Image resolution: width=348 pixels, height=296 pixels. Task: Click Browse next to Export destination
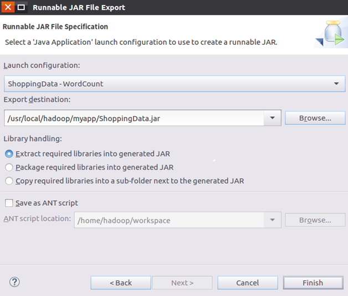(x=315, y=118)
